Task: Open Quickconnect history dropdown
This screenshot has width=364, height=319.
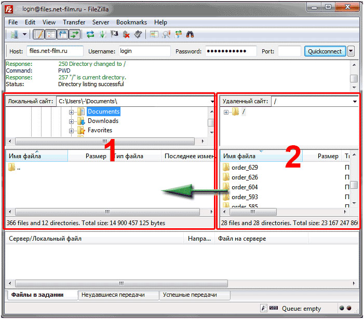Action: 351,51
